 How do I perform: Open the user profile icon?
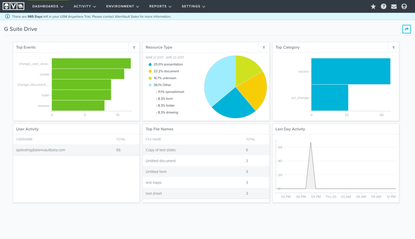(404, 7)
